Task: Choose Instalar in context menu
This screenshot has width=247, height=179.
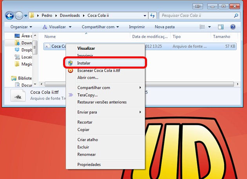Action: point(105,63)
